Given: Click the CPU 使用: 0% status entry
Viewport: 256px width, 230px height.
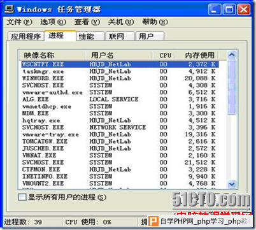Looking at the screenshot, I should [x=88, y=222].
